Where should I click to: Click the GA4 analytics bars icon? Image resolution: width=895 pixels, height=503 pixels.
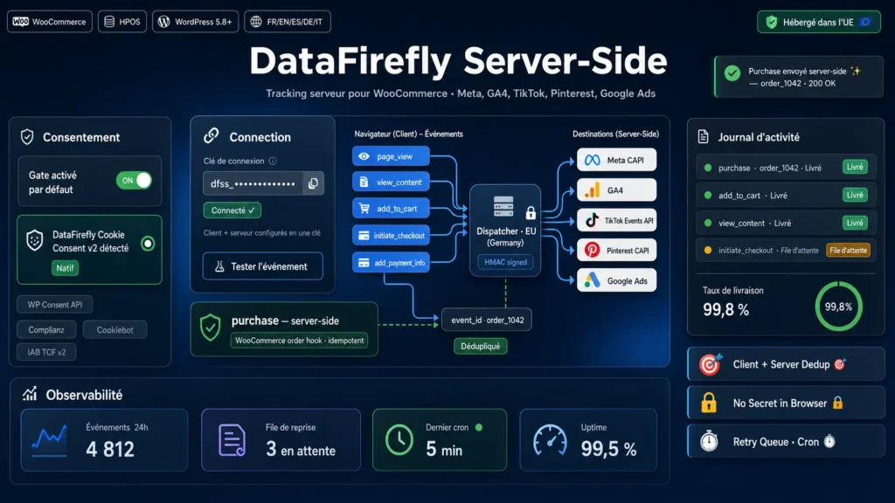592,189
